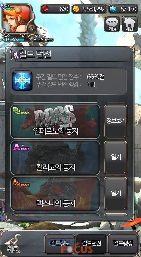Tap the level 40 badge

coord(32,28)
